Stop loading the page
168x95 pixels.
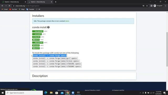tap(9, 6)
